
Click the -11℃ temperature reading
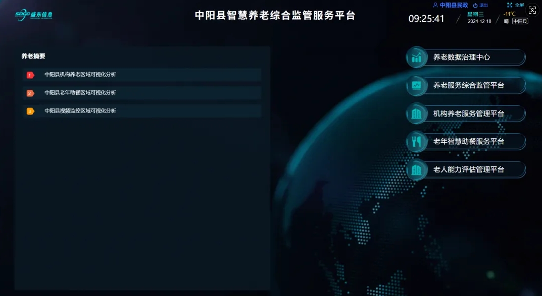click(509, 14)
